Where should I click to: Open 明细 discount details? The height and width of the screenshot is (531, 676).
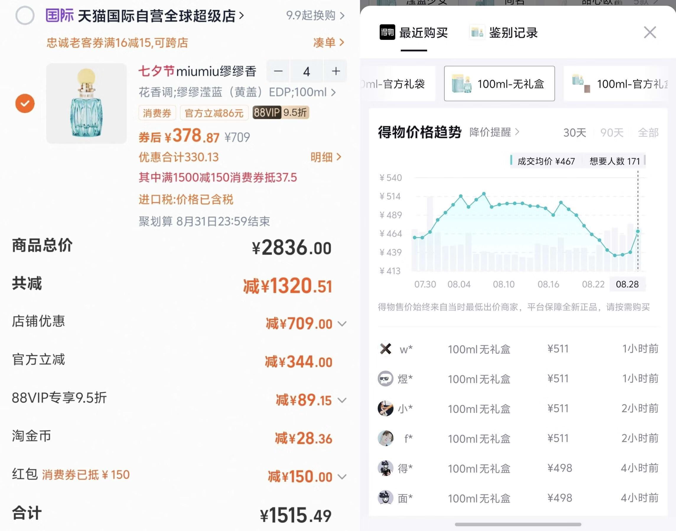pyautogui.click(x=326, y=157)
